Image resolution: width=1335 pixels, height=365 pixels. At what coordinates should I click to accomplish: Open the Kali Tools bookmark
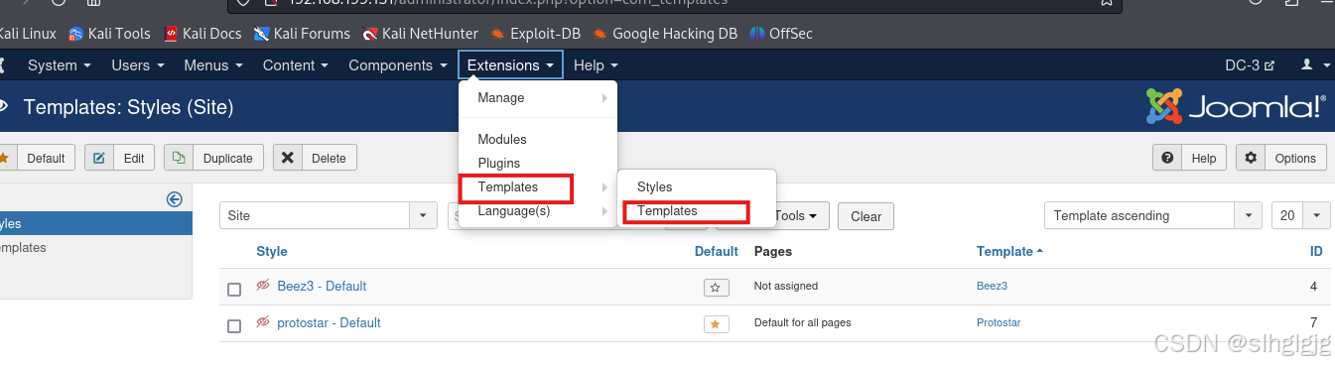point(109,34)
